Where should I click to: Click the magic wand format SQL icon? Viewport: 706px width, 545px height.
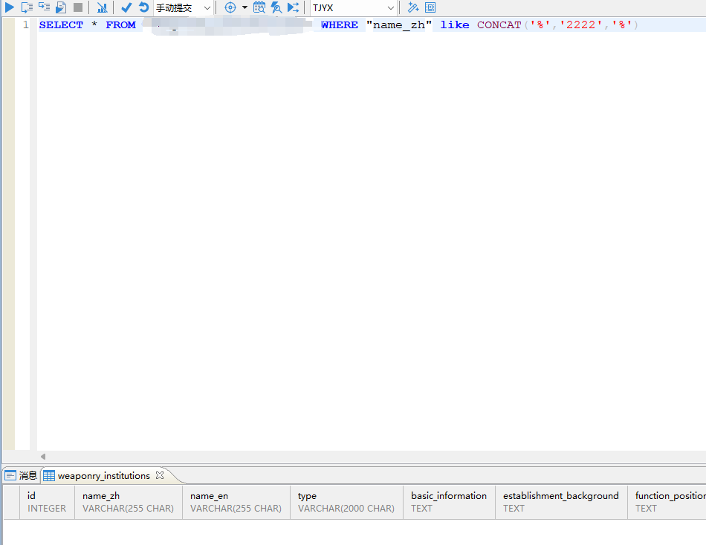pyautogui.click(x=413, y=7)
